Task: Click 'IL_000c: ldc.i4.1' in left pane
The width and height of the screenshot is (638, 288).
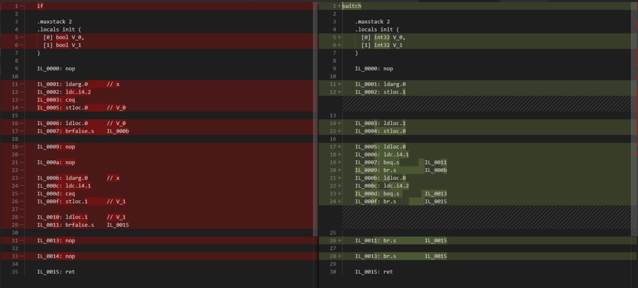Action: [64, 186]
